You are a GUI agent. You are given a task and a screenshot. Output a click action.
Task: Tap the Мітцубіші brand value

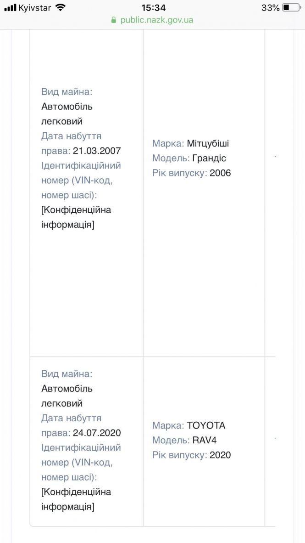pyautogui.click(x=208, y=143)
